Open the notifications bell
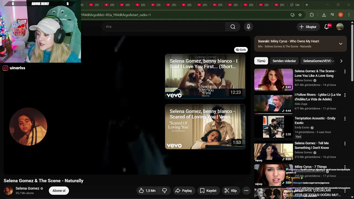Viewport: 354px width, 199px height. tap(327, 27)
